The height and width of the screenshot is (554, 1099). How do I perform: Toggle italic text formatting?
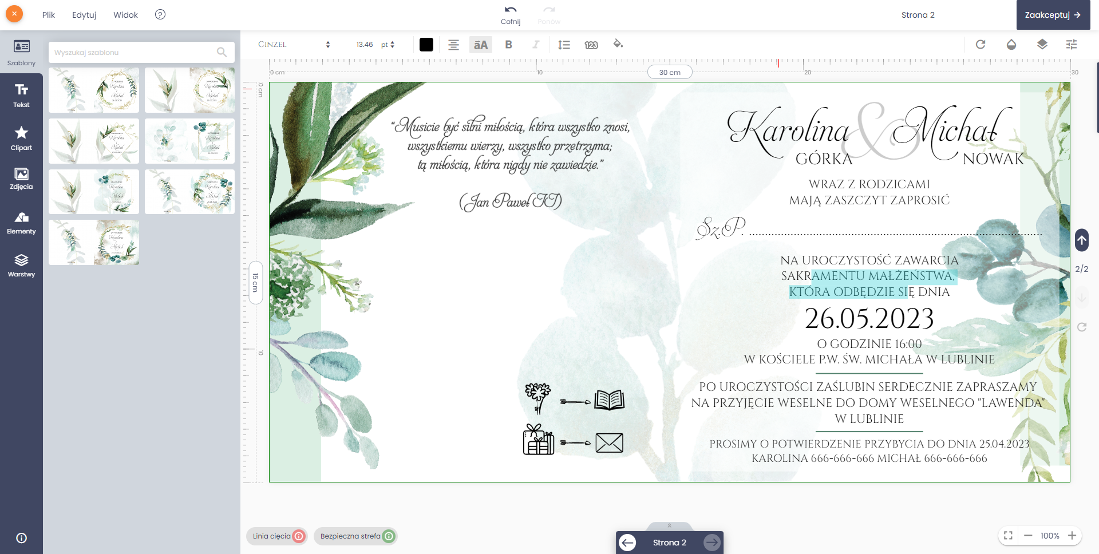point(536,45)
